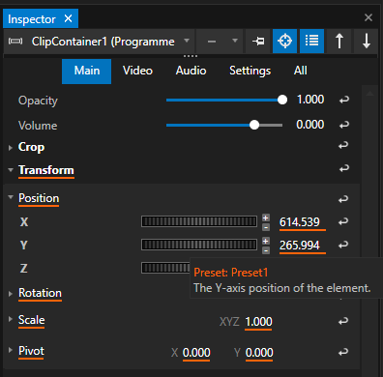Click the Volume value 0.000

pos(310,125)
